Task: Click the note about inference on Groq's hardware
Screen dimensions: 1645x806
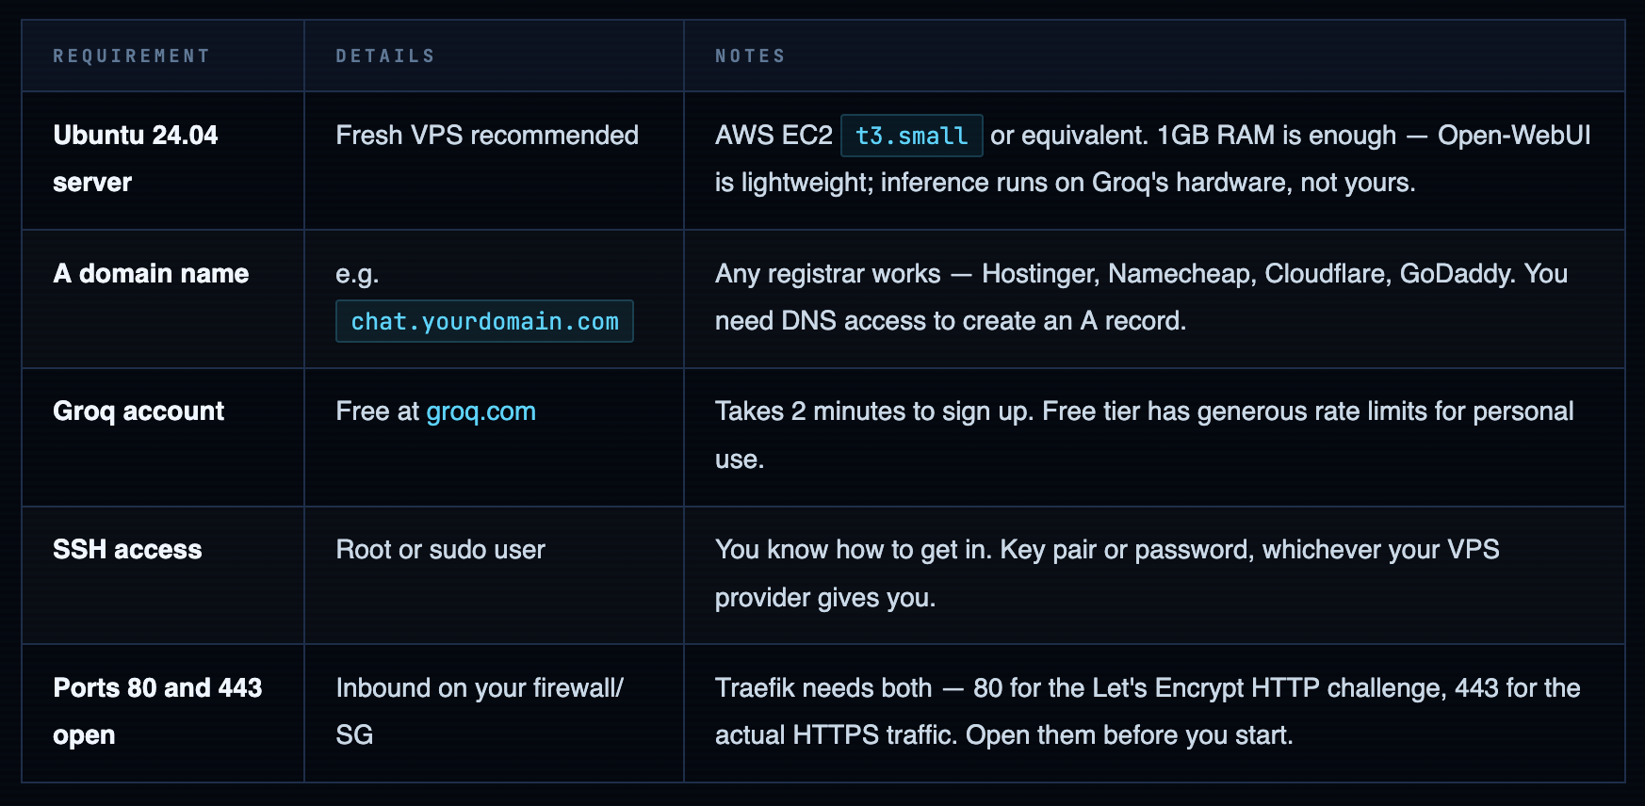Action: pos(1065,183)
